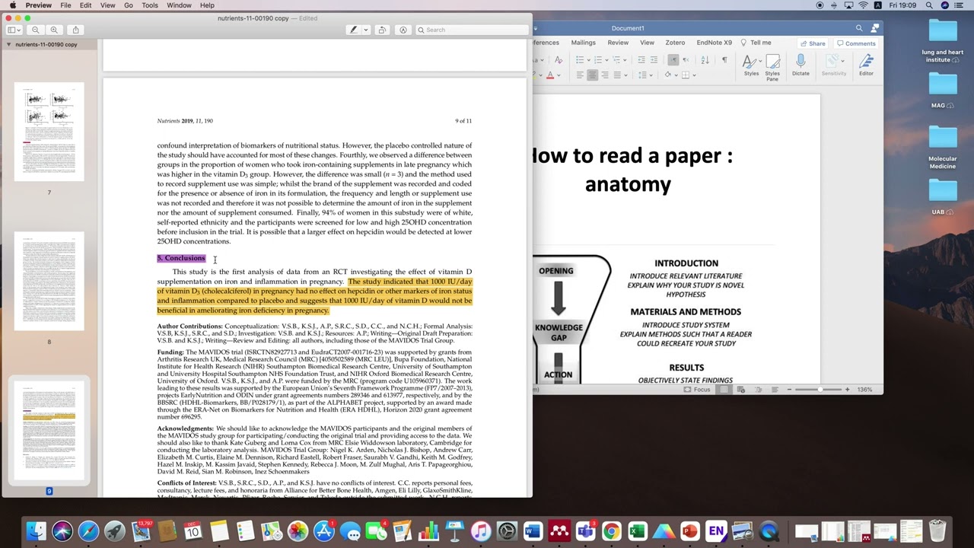Click the zoom in button in Preview

54,30
